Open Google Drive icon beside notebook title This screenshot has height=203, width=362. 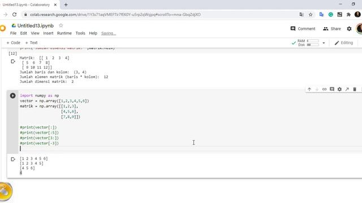coord(14,25)
